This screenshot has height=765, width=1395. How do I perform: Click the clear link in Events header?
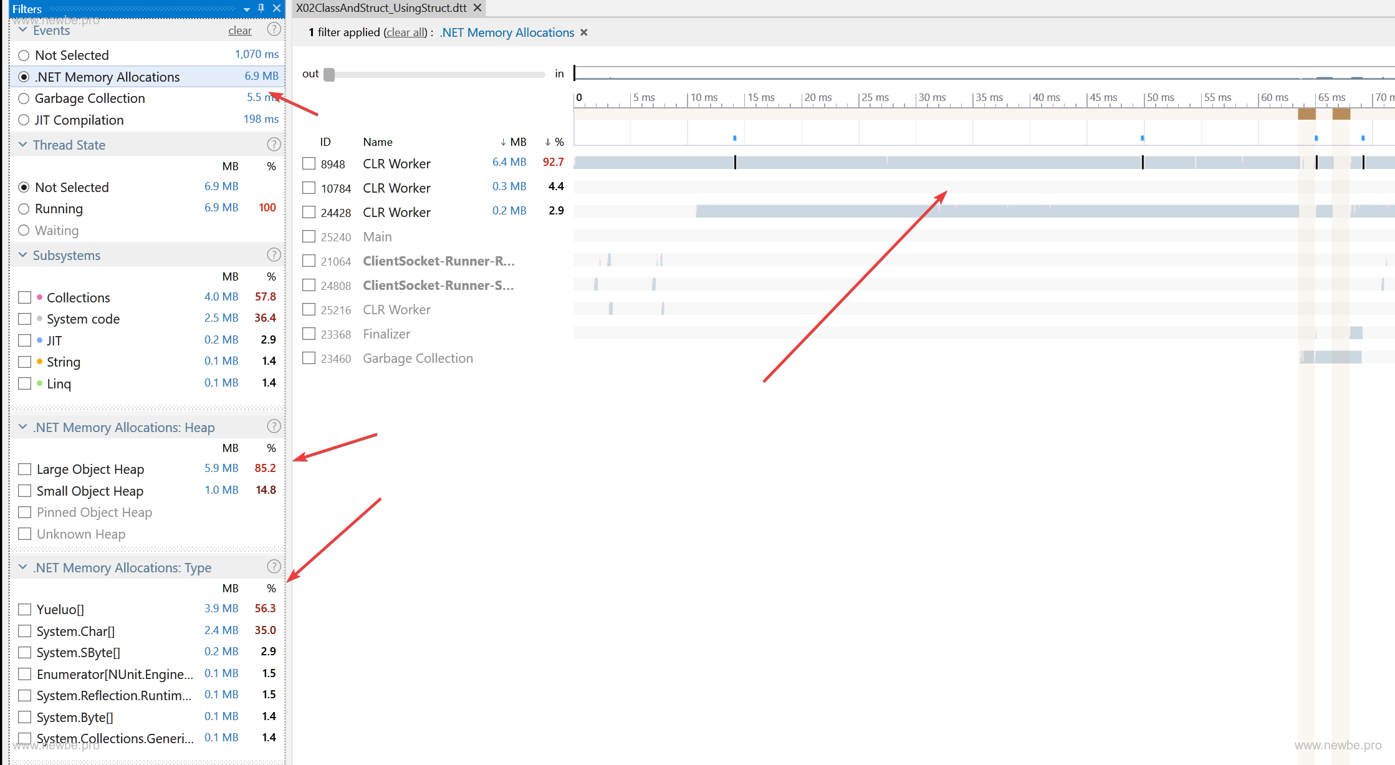tap(239, 31)
